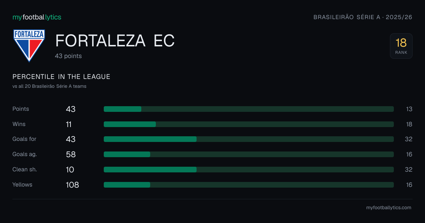Image resolution: width=425 pixels, height=223 pixels.
Task: Select the Percentile in the League heading
Action: pos(61,77)
